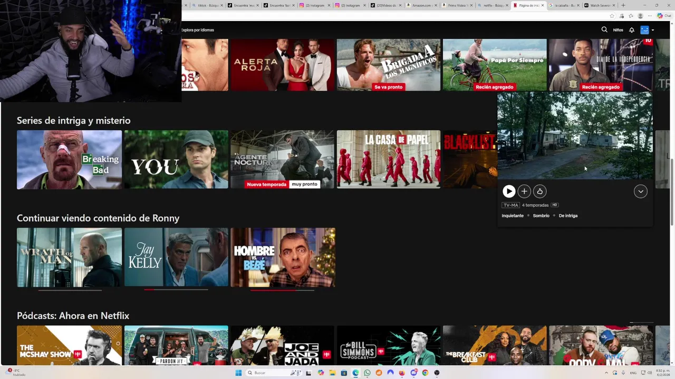Open the Netflix notifications bell
Image resolution: width=675 pixels, height=379 pixels.
[631, 30]
